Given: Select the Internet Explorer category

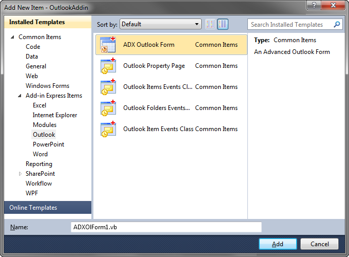Looking at the screenshot, I should pos(55,115).
